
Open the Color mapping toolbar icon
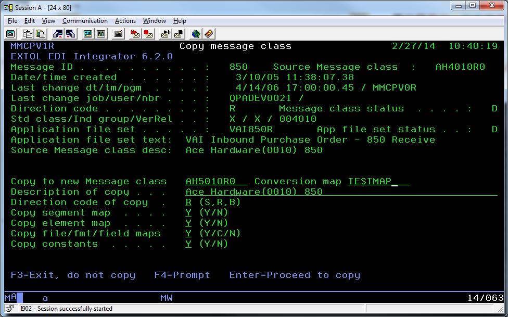(x=101, y=34)
